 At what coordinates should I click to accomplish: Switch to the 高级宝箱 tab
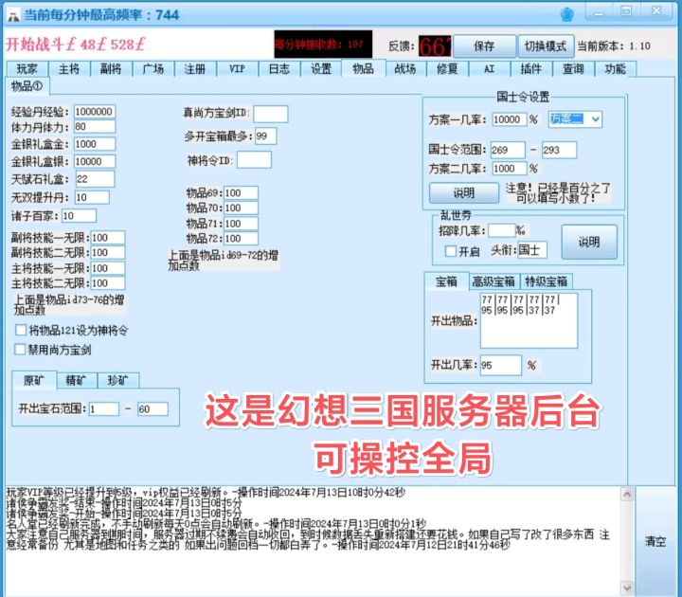tap(494, 281)
